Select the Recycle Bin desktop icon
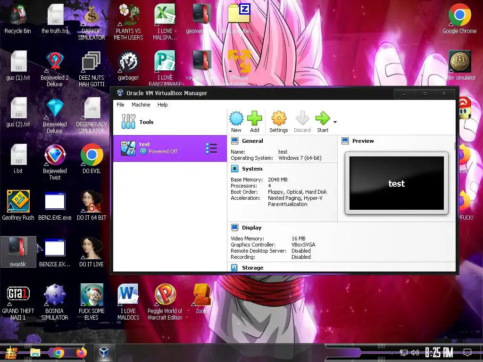The width and height of the screenshot is (483, 362). point(18,19)
